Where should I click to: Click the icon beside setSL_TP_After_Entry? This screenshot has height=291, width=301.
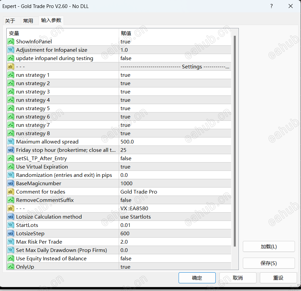click(11, 158)
